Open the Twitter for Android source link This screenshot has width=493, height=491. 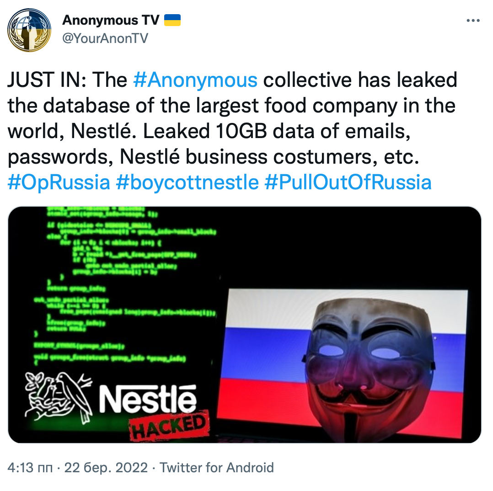point(217,468)
